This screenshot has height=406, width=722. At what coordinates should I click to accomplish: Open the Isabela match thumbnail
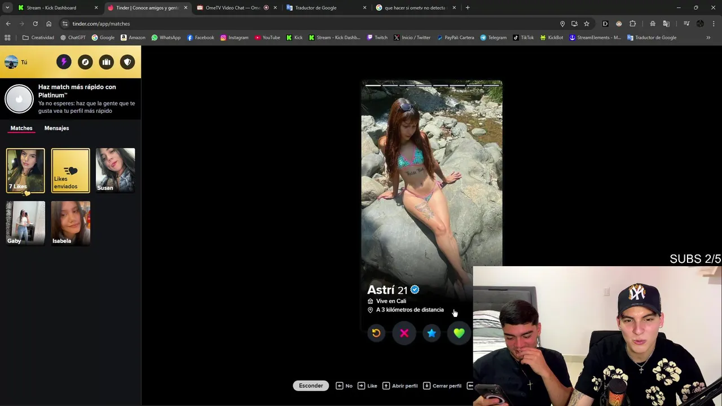tap(71, 223)
